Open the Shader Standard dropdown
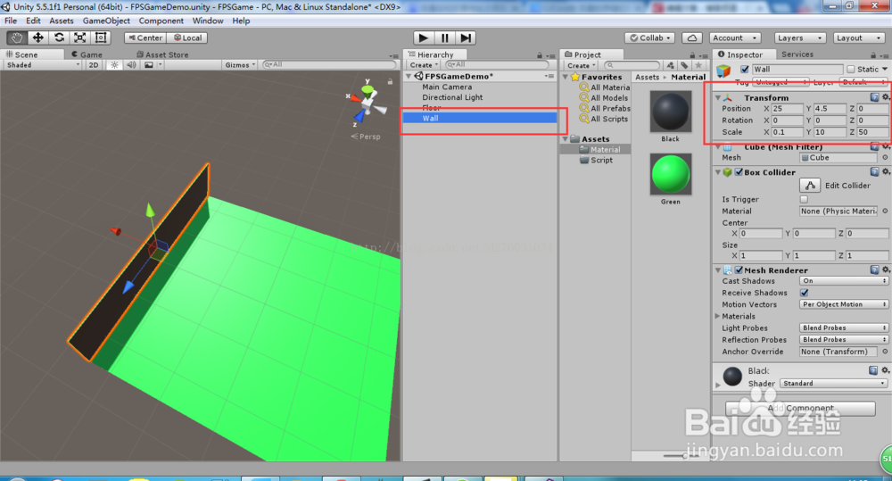This screenshot has height=481, width=892. tap(833, 383)
